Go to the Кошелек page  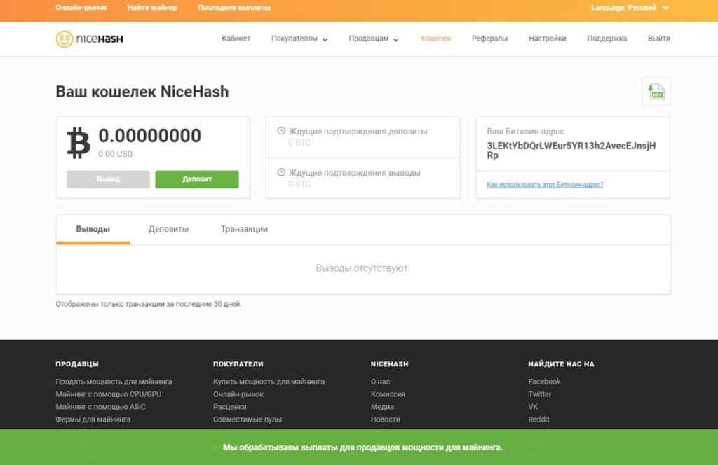coord(435,39)
